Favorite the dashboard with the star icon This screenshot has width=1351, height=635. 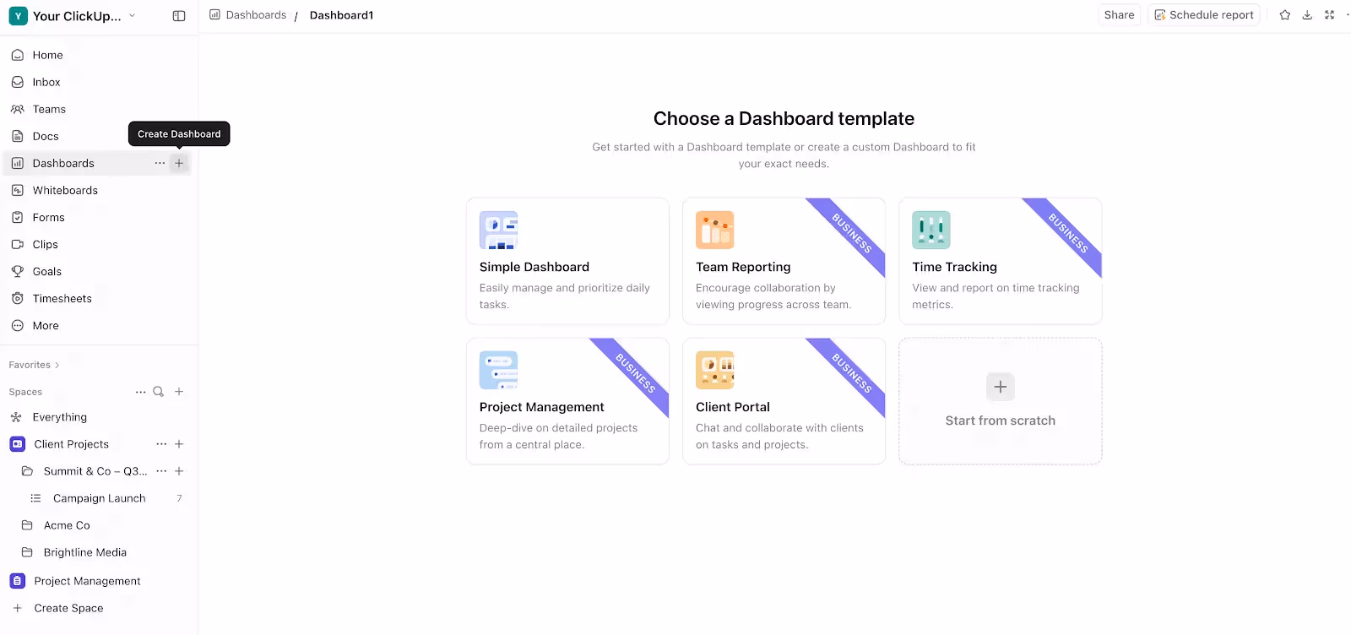click(x=1284, y=15)
